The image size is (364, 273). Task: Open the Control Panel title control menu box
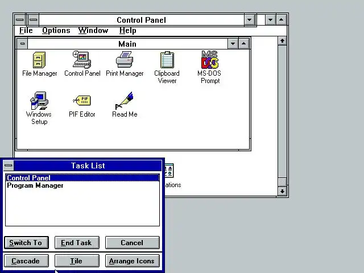pyautogui.click(x=33, y=19)
